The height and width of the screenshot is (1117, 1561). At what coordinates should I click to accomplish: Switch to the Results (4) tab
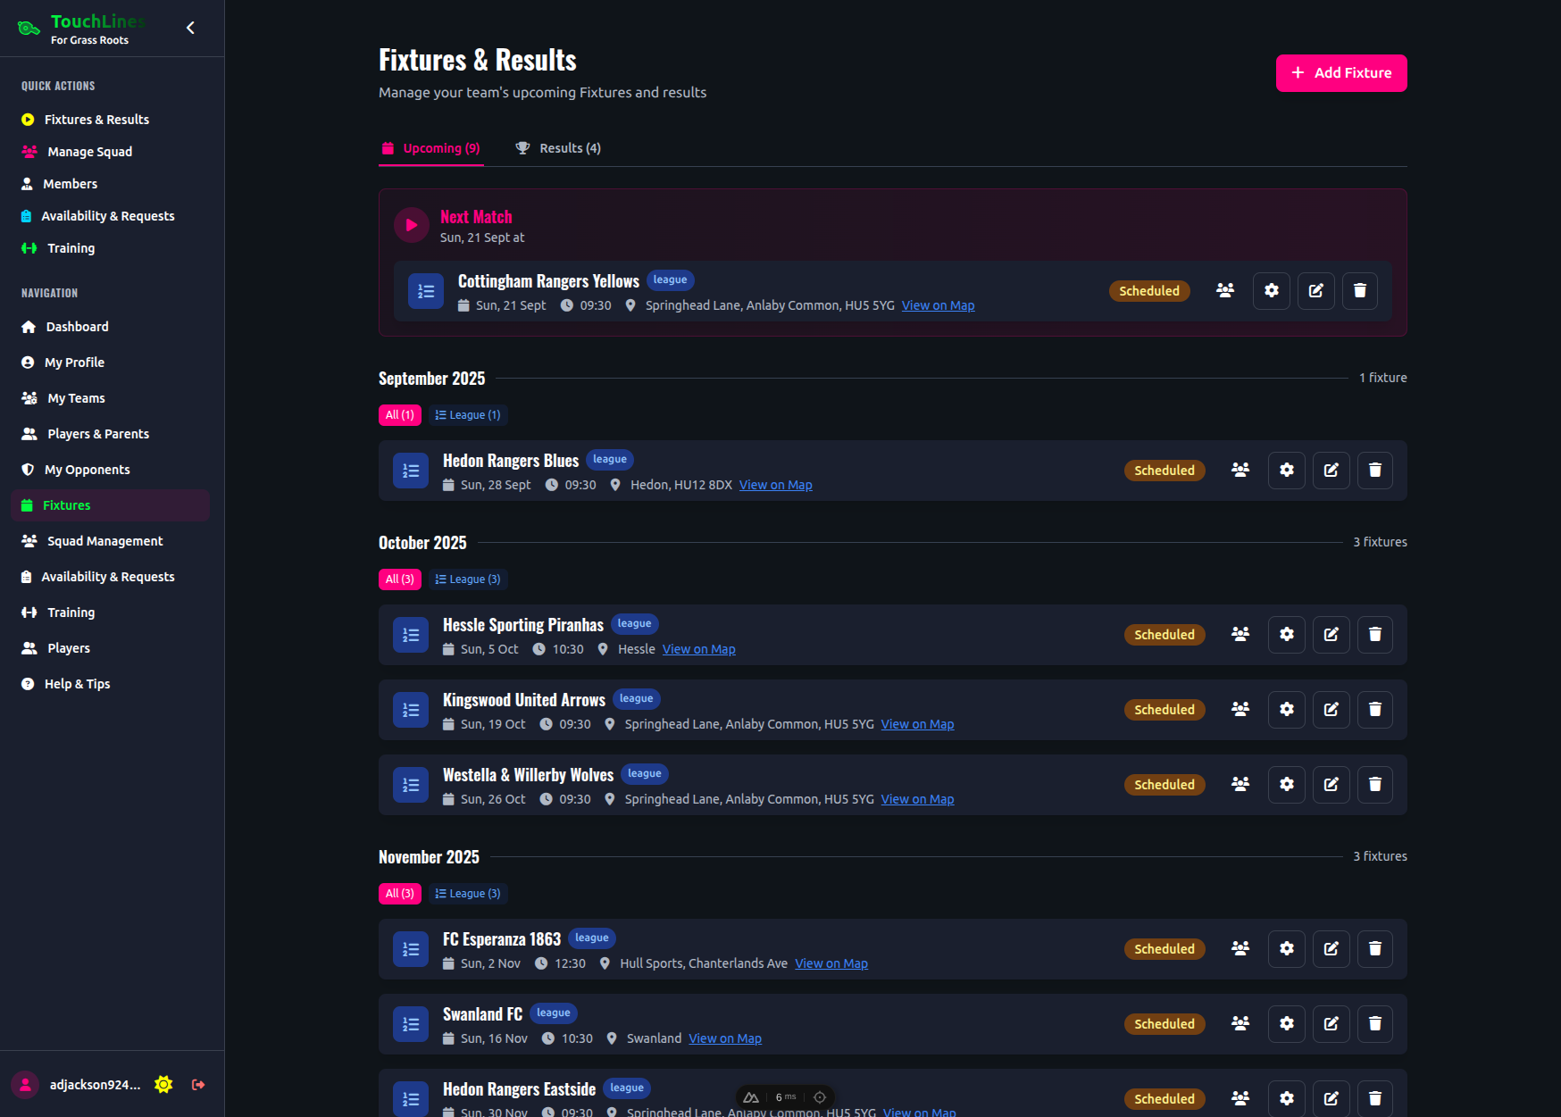pos(557,147)
